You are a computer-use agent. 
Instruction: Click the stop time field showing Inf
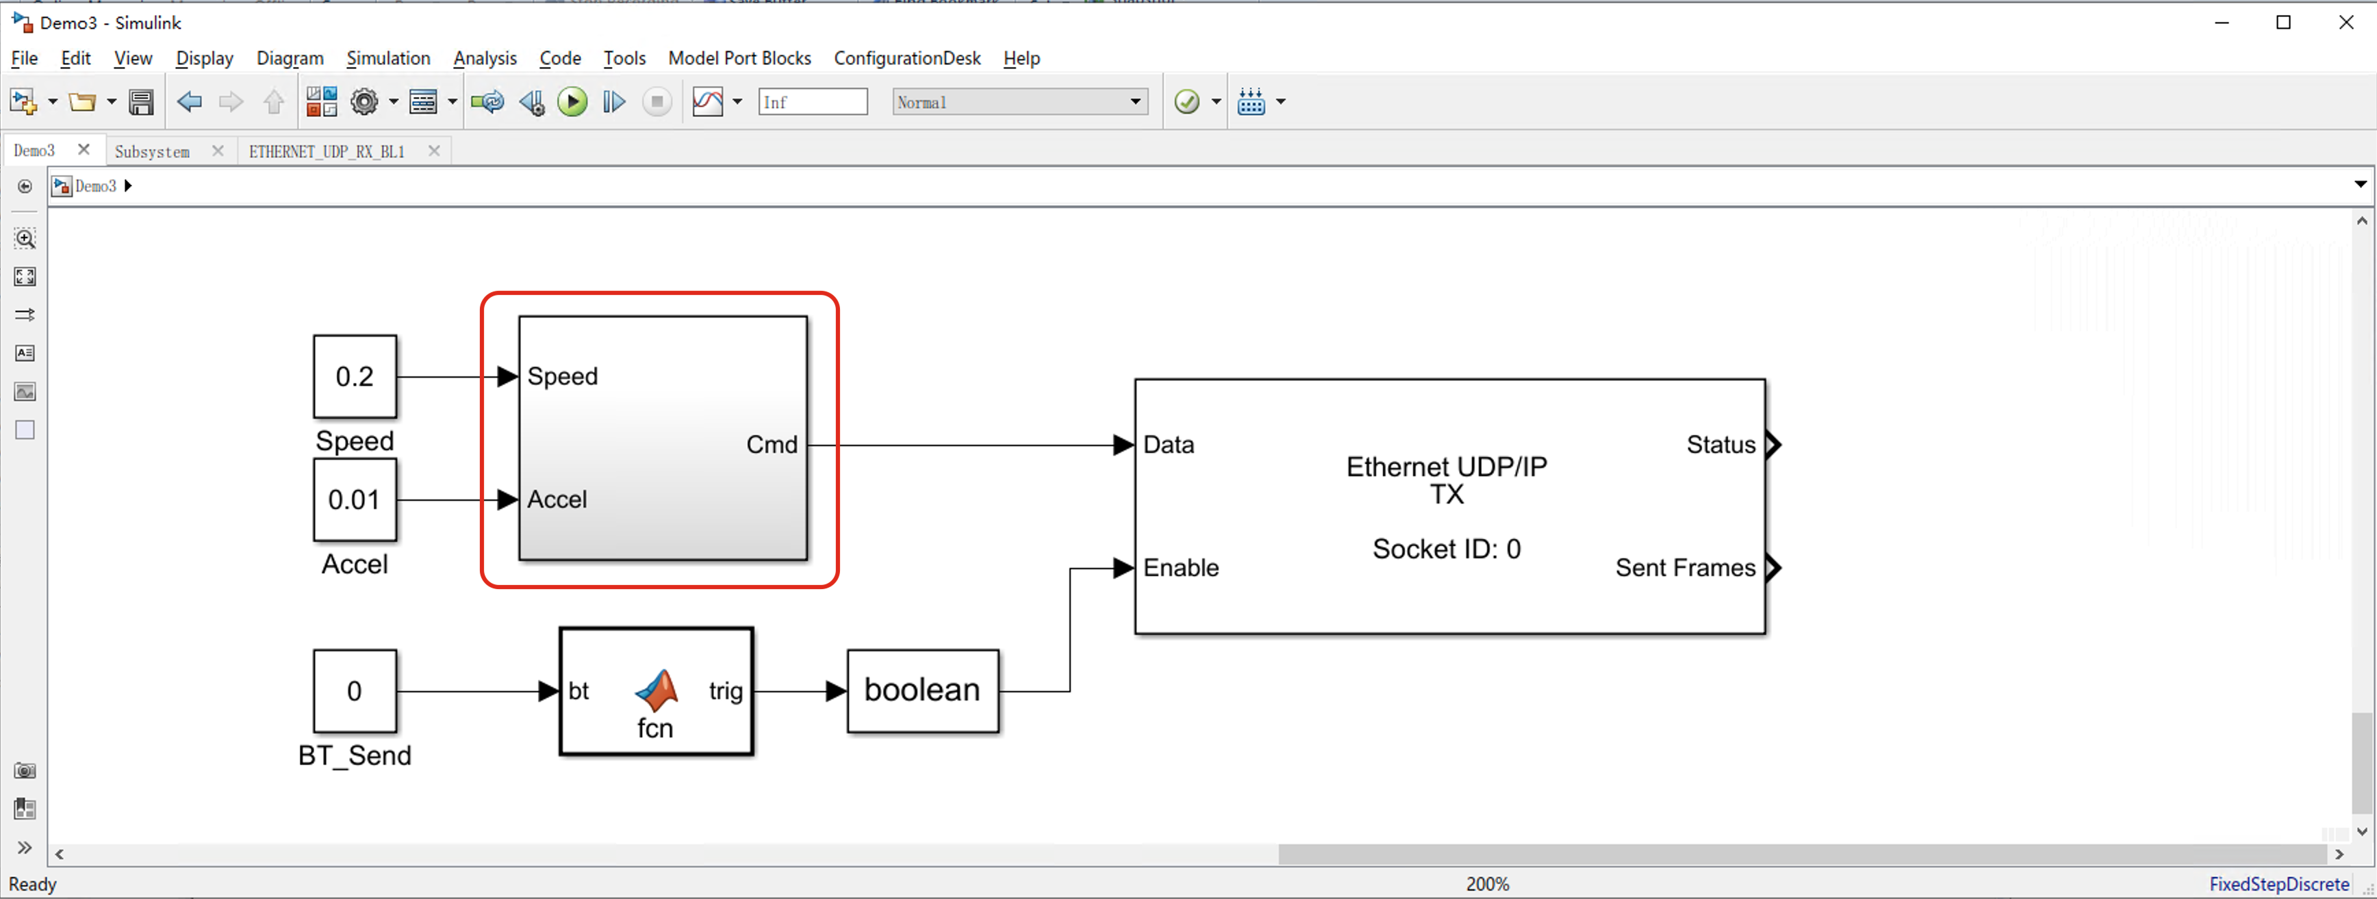point(813,101)
